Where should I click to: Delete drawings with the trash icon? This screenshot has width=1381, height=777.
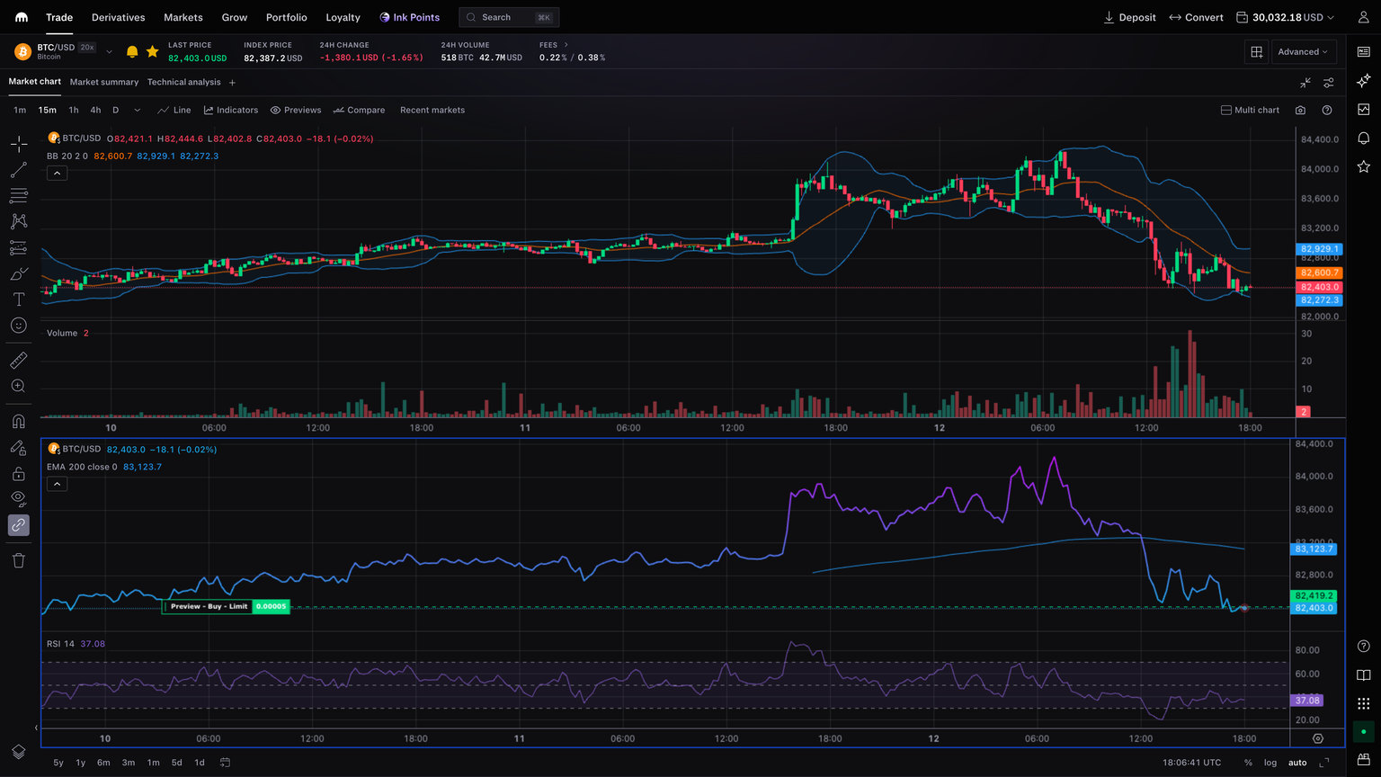(x=19, y=560)
